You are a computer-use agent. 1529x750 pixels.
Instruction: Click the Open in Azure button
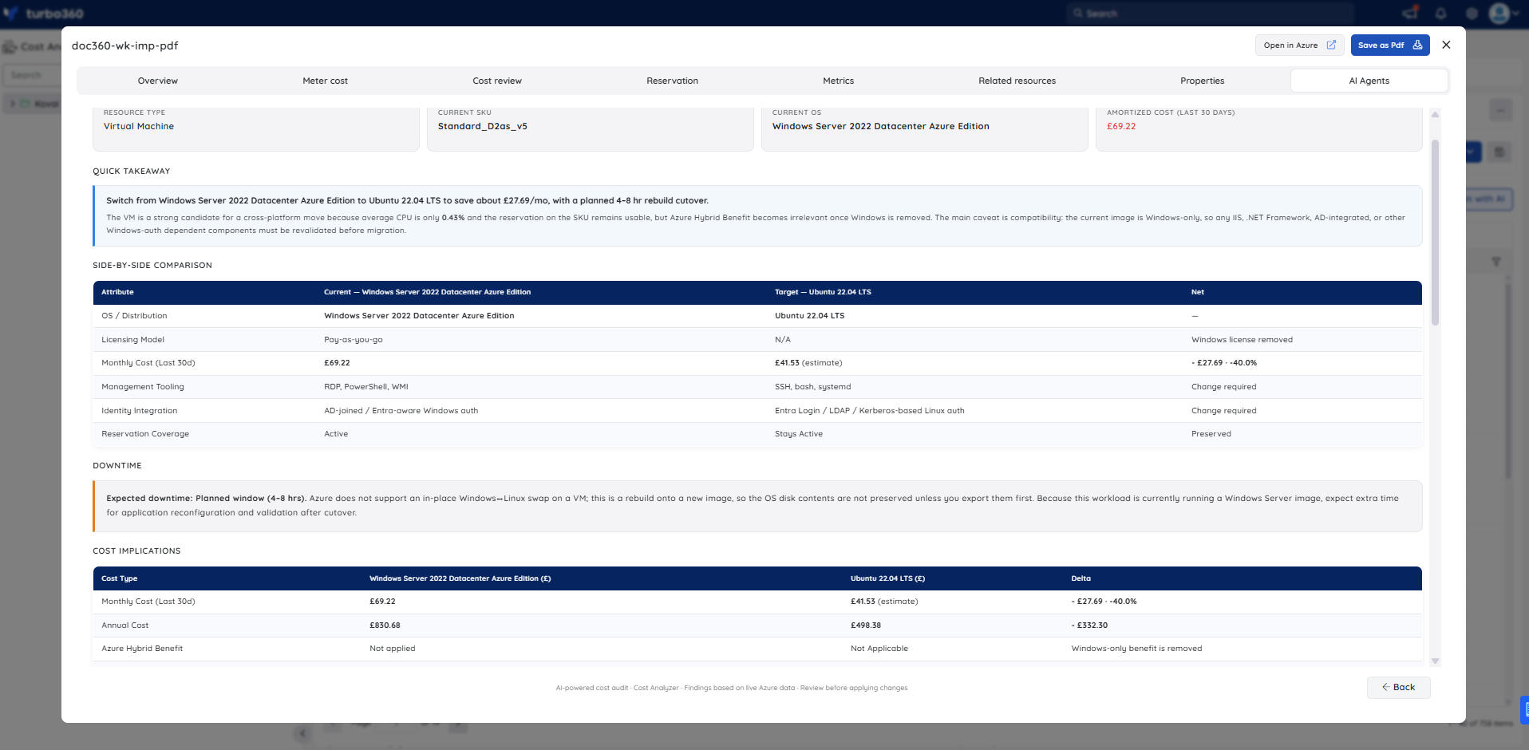click(1299, 45)
